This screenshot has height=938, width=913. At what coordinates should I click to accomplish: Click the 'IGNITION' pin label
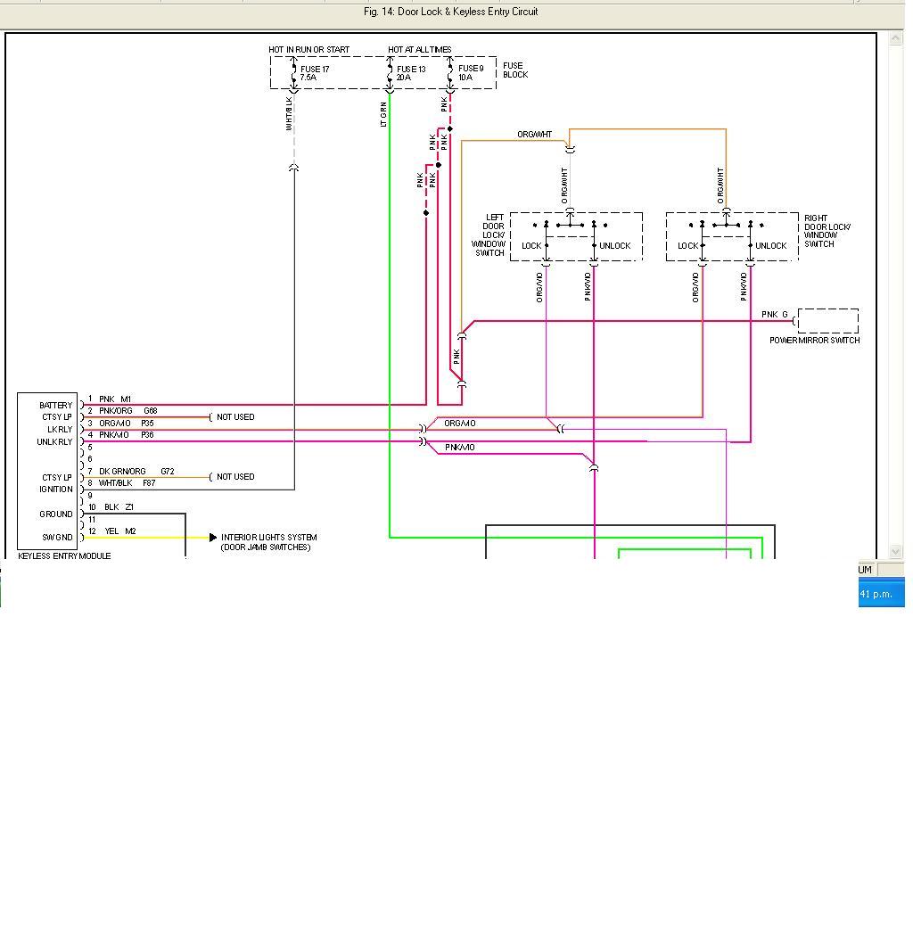coord(55,490)
